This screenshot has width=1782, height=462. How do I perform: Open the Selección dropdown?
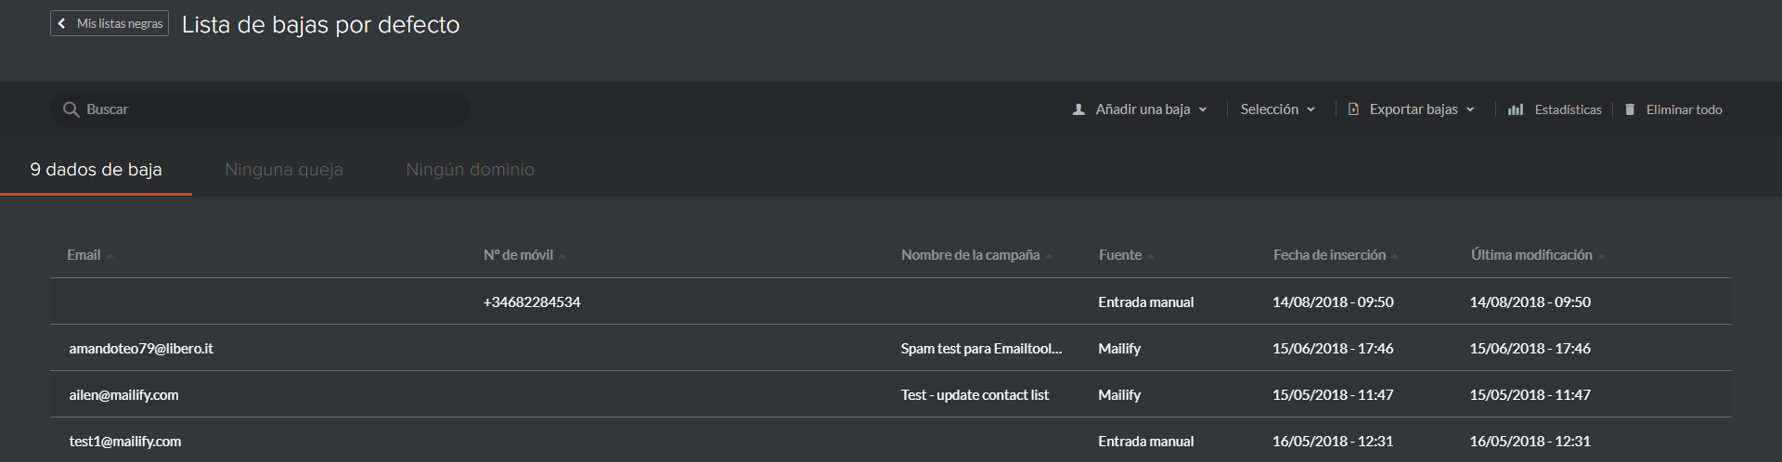point(1278,109)
